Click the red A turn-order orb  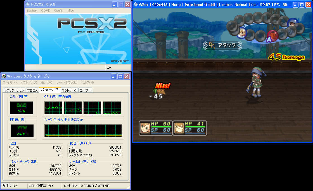pos(272,36)
